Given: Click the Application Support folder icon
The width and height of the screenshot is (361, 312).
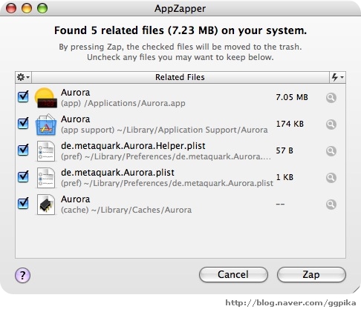Looking at the screenshot, I should click(x=46, y=125).
